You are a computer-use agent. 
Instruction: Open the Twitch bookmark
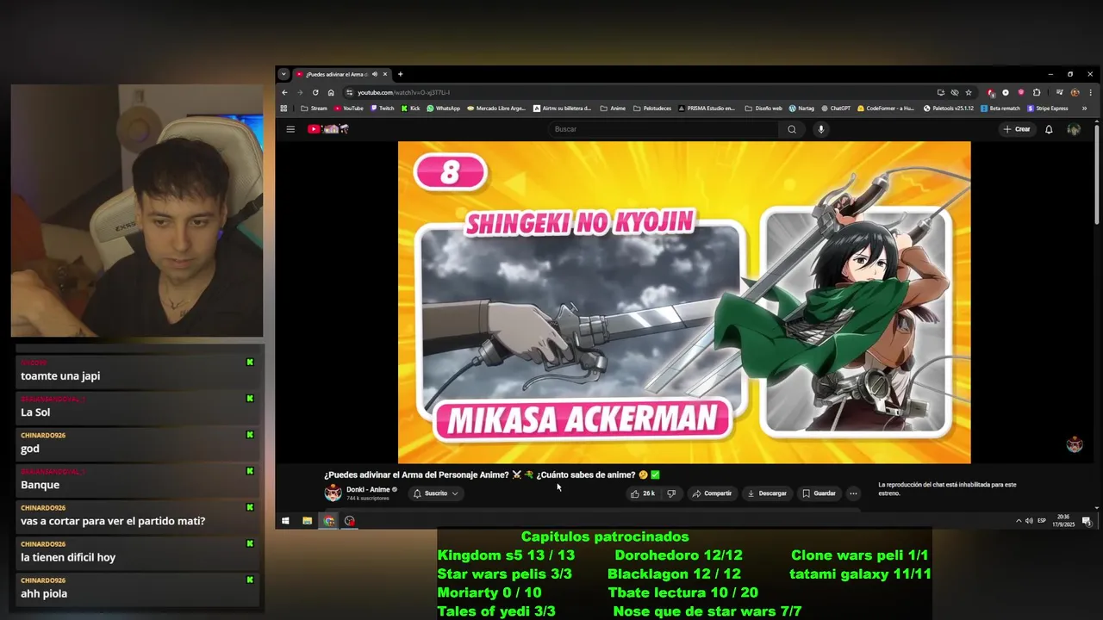point(382,108)
